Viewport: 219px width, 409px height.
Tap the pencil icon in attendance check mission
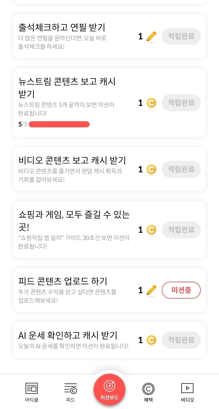point(151,36)
